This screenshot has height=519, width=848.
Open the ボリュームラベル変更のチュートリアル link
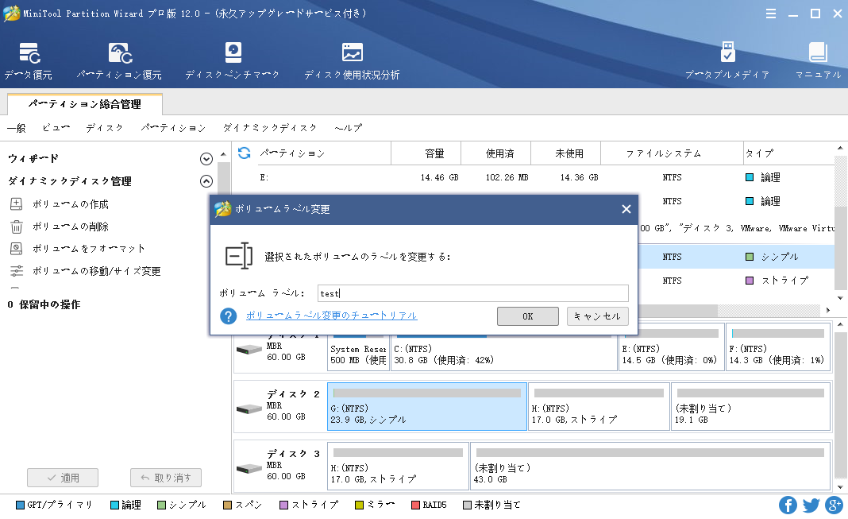[331, 316]
